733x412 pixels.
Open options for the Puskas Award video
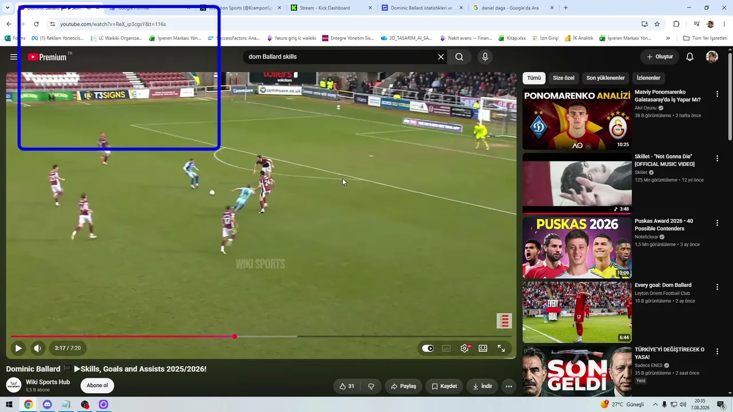point(717,223)
